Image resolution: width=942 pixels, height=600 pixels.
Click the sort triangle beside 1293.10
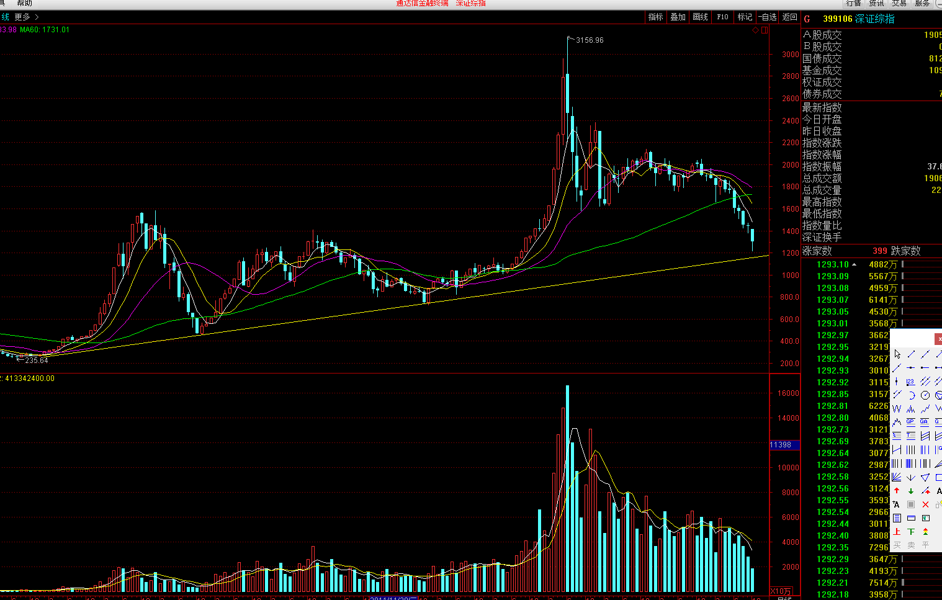(855, 264)
